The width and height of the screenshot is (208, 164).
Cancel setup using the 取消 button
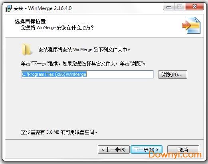[x=183, y=150]
